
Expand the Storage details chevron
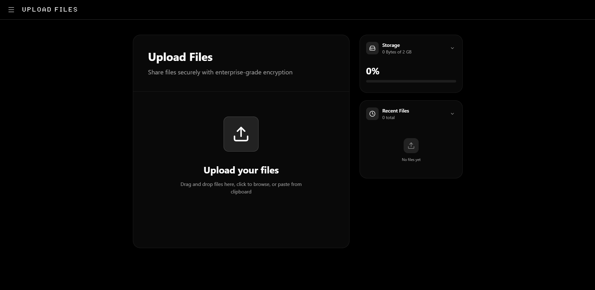[x=452, y=48]
